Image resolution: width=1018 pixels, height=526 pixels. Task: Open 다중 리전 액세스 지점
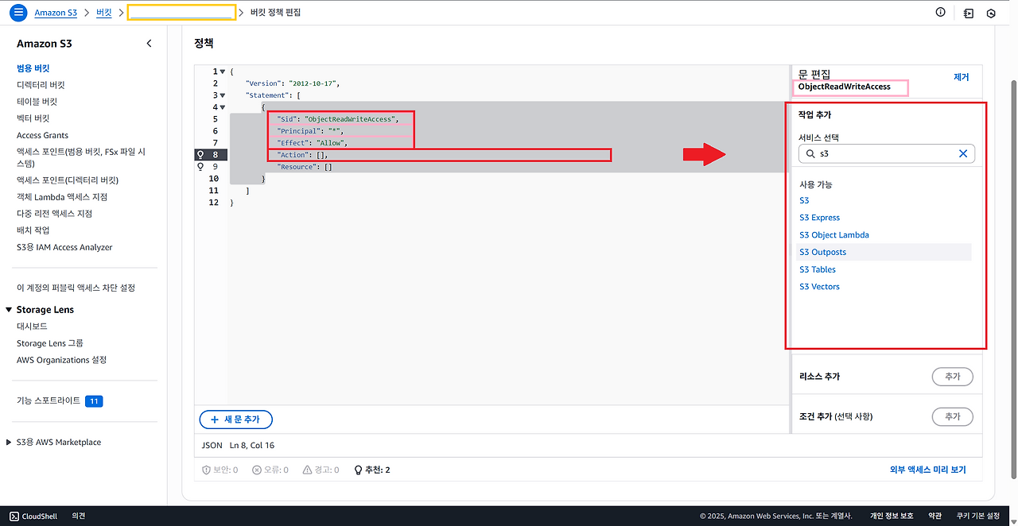54,214
